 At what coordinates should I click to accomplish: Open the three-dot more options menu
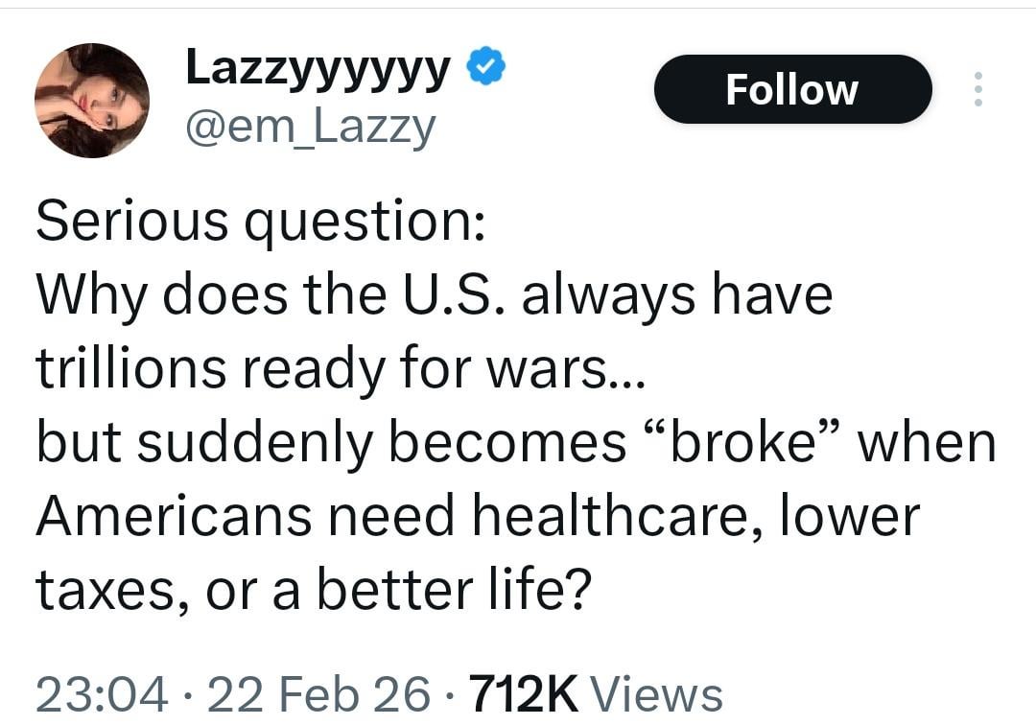point(977,90)
